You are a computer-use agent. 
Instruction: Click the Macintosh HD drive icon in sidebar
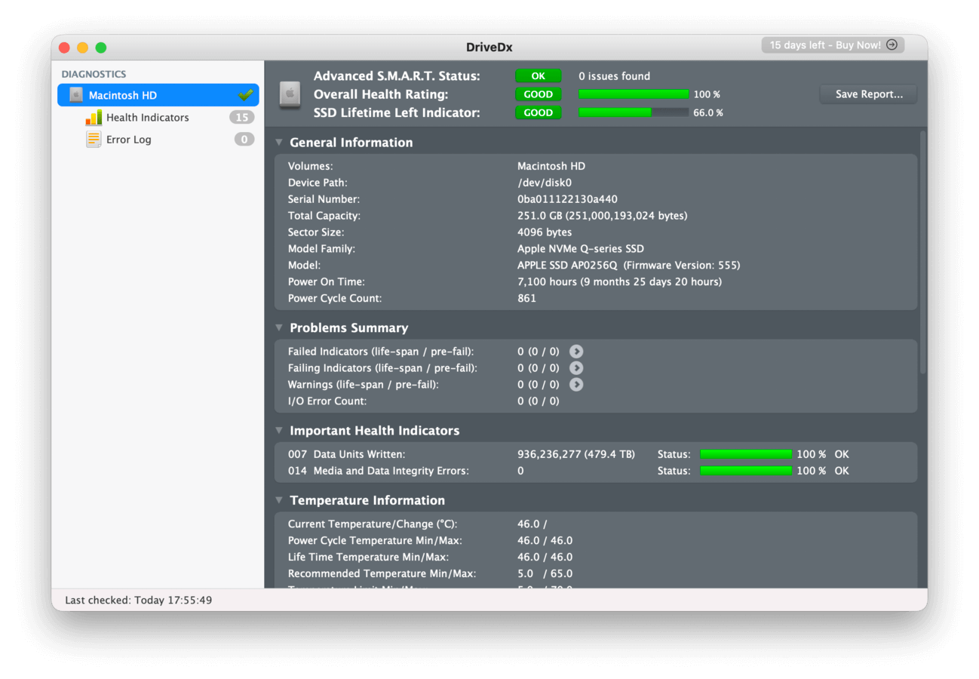[75, 94]
